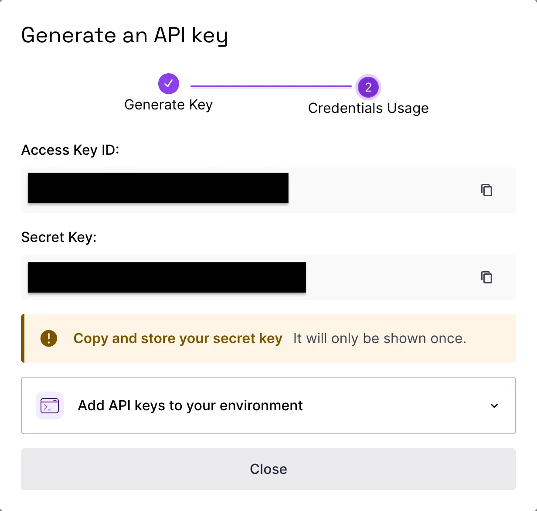The height and width of the screenshot is (511, 537).
Task: Collapse the environment setup panel via its arrow
Action: [x=494, y=405]
